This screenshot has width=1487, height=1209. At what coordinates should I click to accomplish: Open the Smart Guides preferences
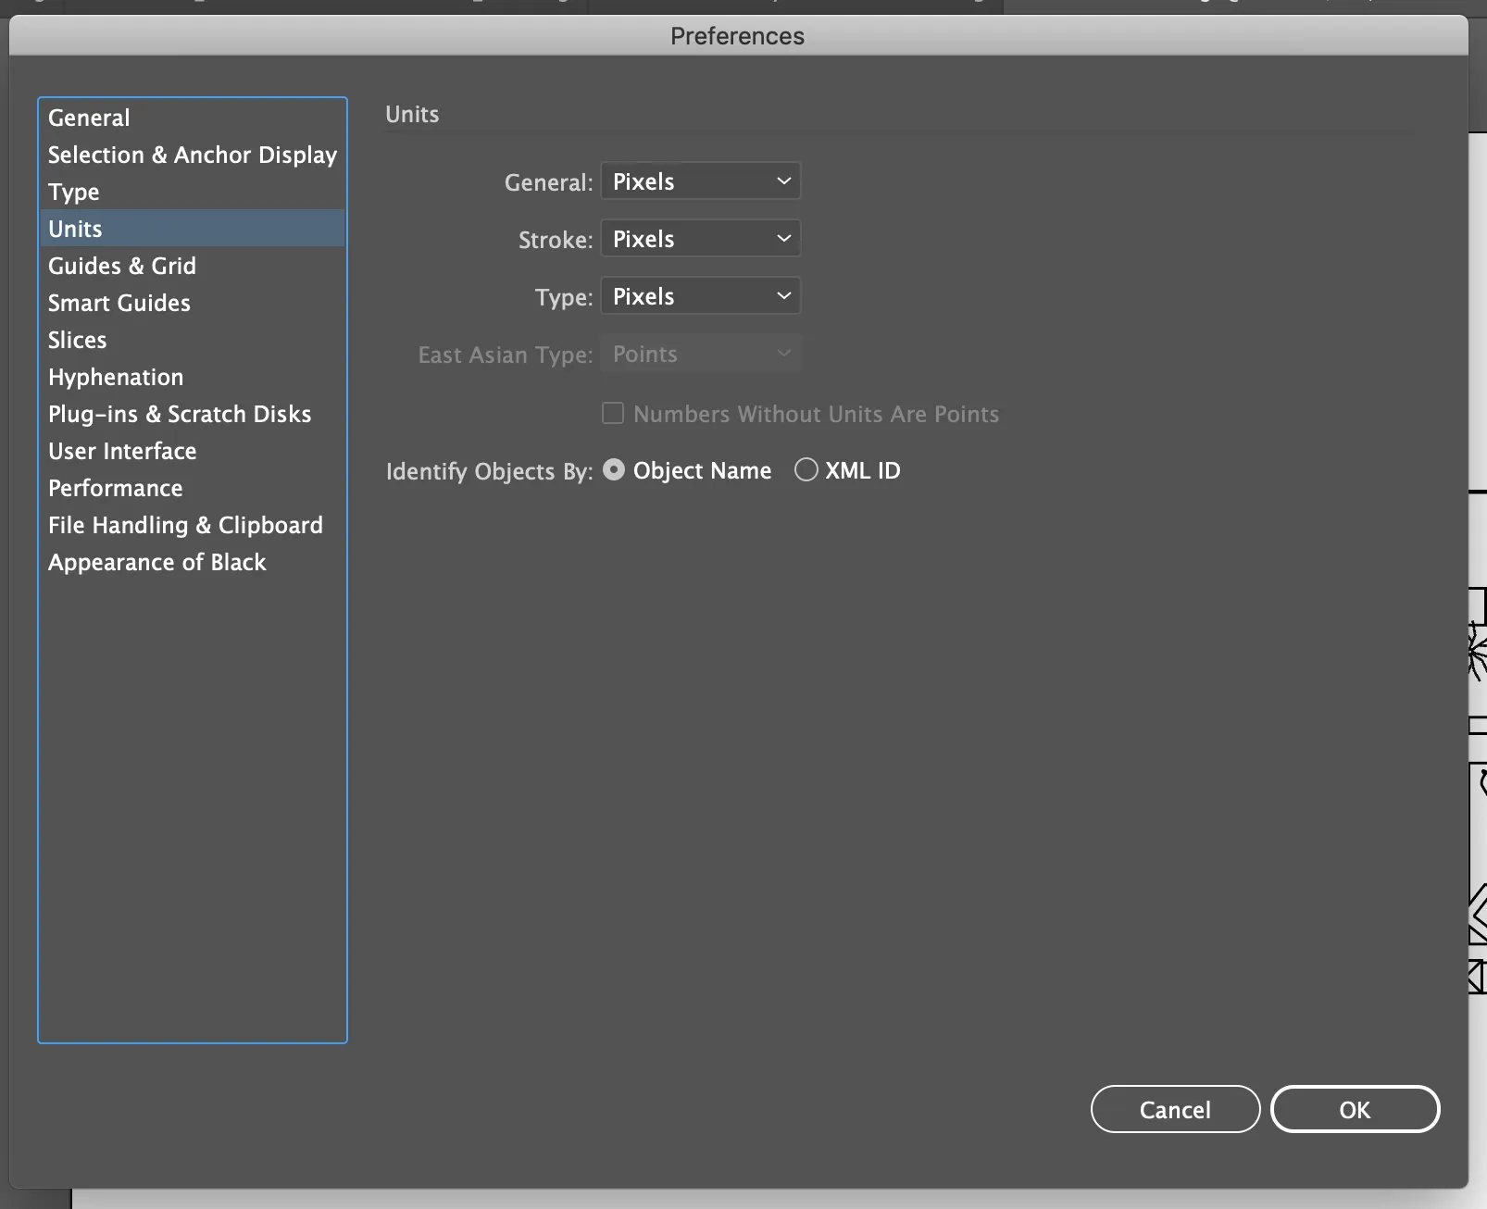pos(119,303)
